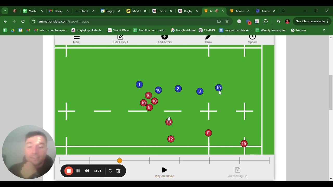Image resolution: width=333 pixels, height=187 pixels.
Task: Switch to the Master tab
Action: [x=33, y=11]
